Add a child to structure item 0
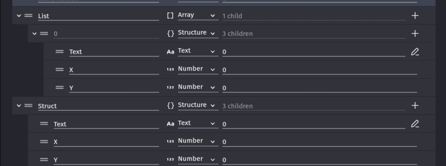Image resolution: width=446 pixels, height=166 pixels. tap(415, 34)
